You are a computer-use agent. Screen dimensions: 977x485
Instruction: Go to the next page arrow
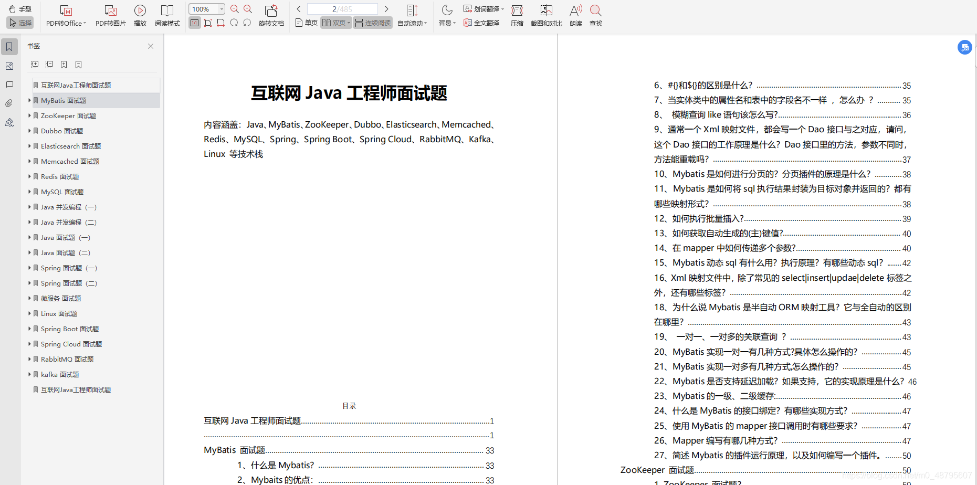point(386,9)
